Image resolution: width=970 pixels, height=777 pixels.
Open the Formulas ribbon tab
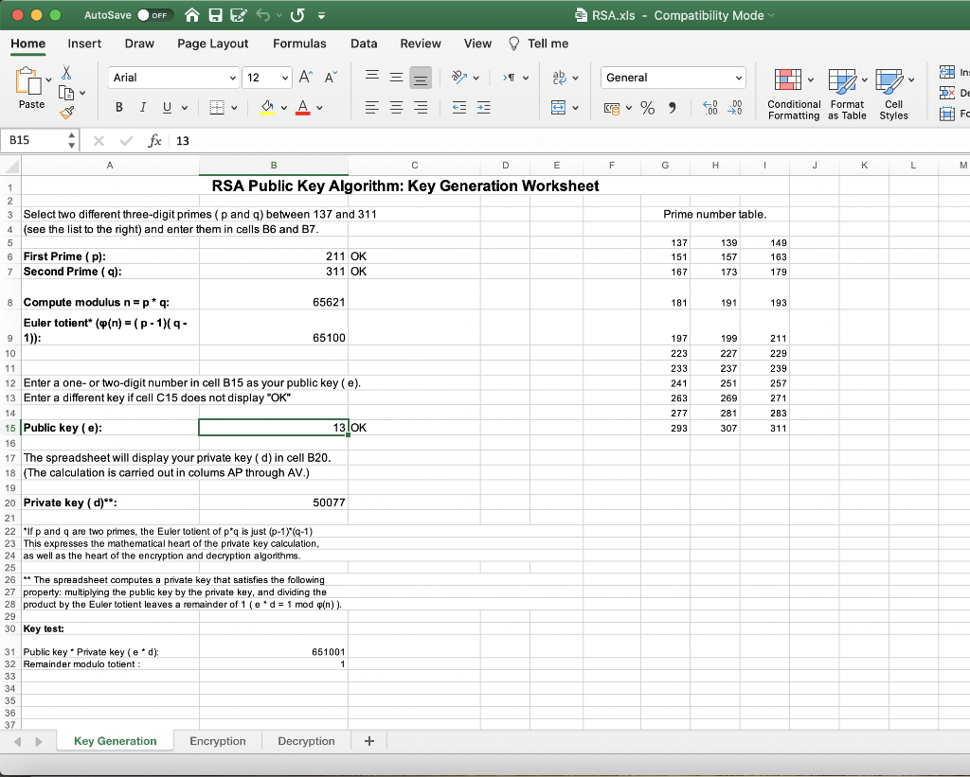tap(299, 44)
